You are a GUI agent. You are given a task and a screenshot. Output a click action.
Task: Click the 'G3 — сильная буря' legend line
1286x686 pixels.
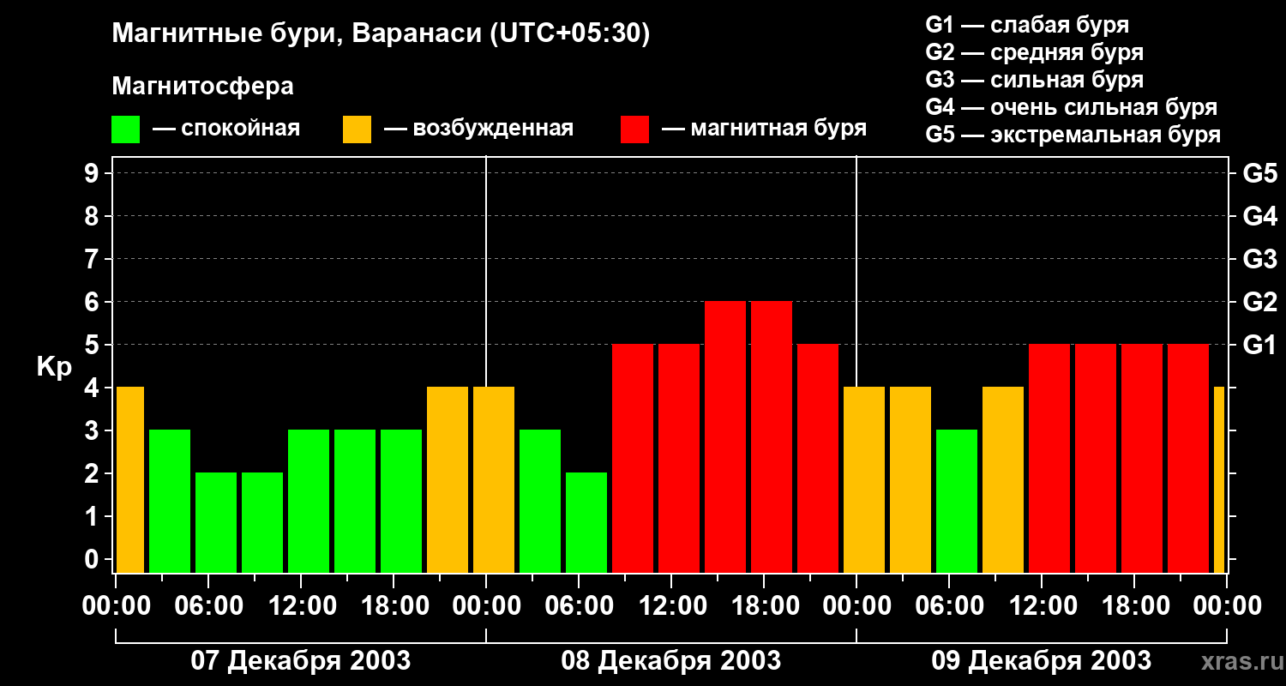1034,80
